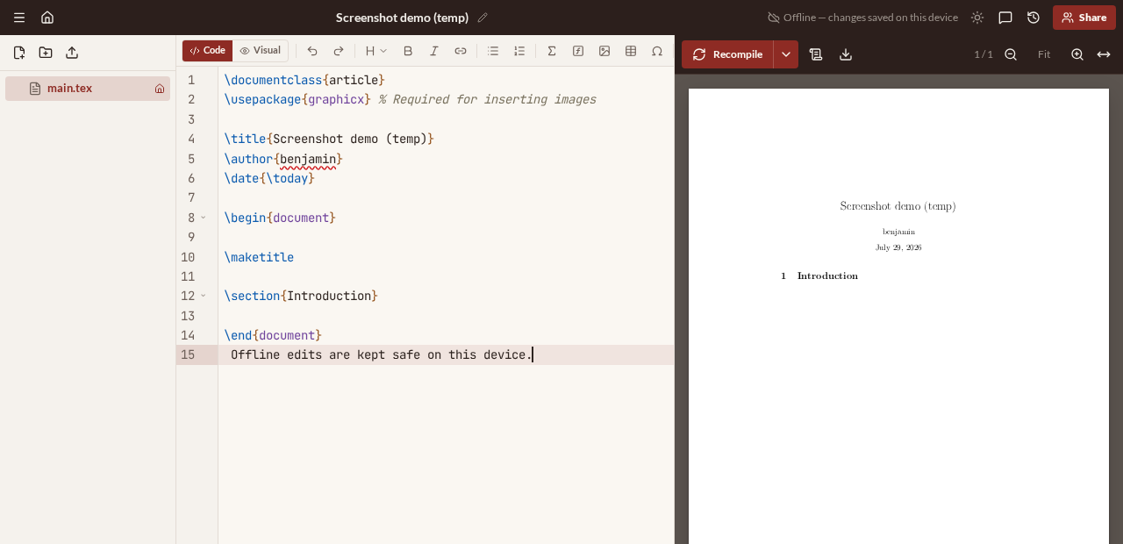Screen dimensions: 1123x544
Task: Recompile the document
Action: pyautogui.click(x=727, y=54)
